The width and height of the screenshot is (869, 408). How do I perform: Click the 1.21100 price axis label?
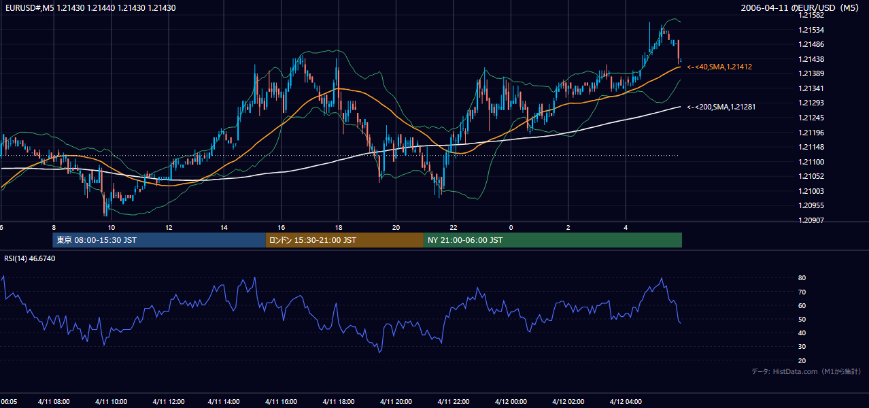point(811,162)
